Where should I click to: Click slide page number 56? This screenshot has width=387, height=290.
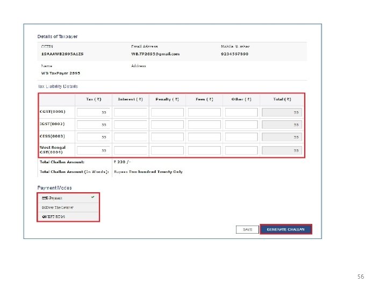point(361,277)
